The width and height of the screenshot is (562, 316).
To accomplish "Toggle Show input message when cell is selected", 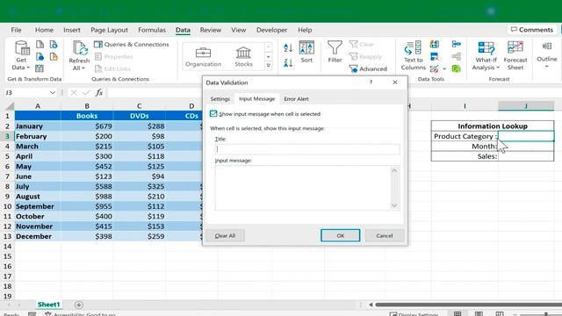I will tap(213, 113).
